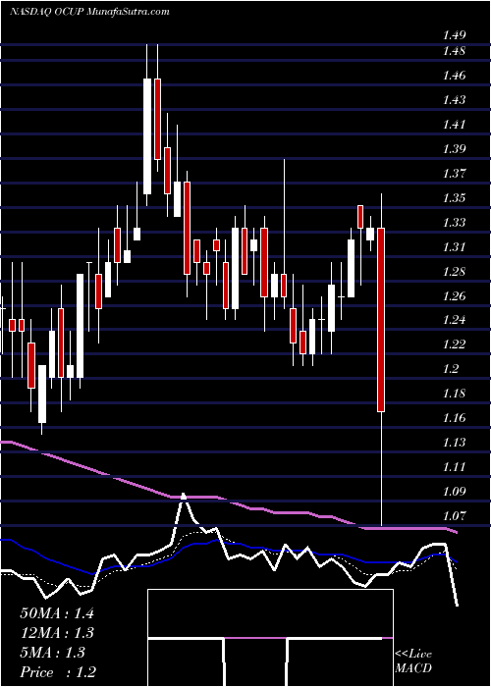Click the 12MA : 1.3 legend text
The image size is (491, 687).
click(57, 633)
